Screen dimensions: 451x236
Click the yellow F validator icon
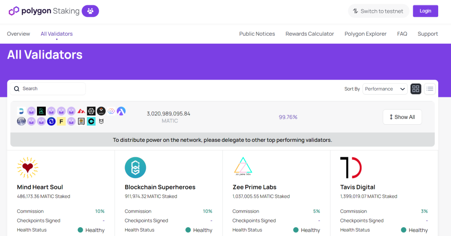(61, 121)
